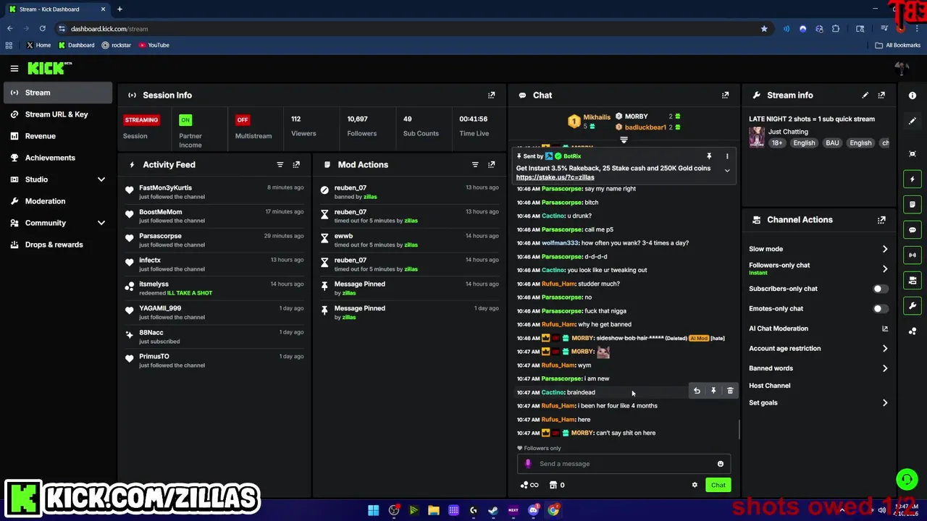Open File Explorer from taskbar
The width and height of the screenshot is (927, 521).
click(x=433, y=510)
